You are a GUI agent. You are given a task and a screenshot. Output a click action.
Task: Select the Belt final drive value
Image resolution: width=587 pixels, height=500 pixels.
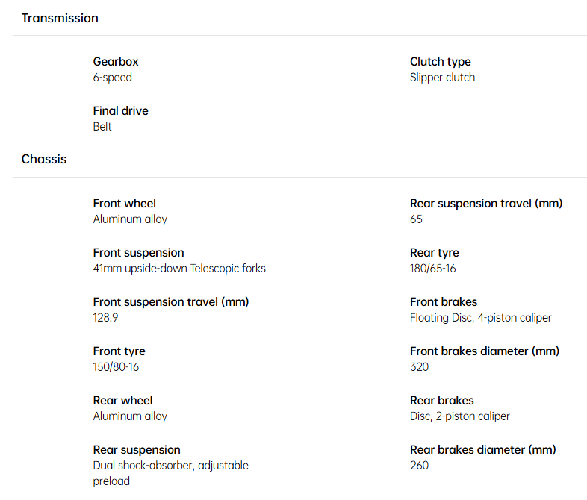pos(102,127)
